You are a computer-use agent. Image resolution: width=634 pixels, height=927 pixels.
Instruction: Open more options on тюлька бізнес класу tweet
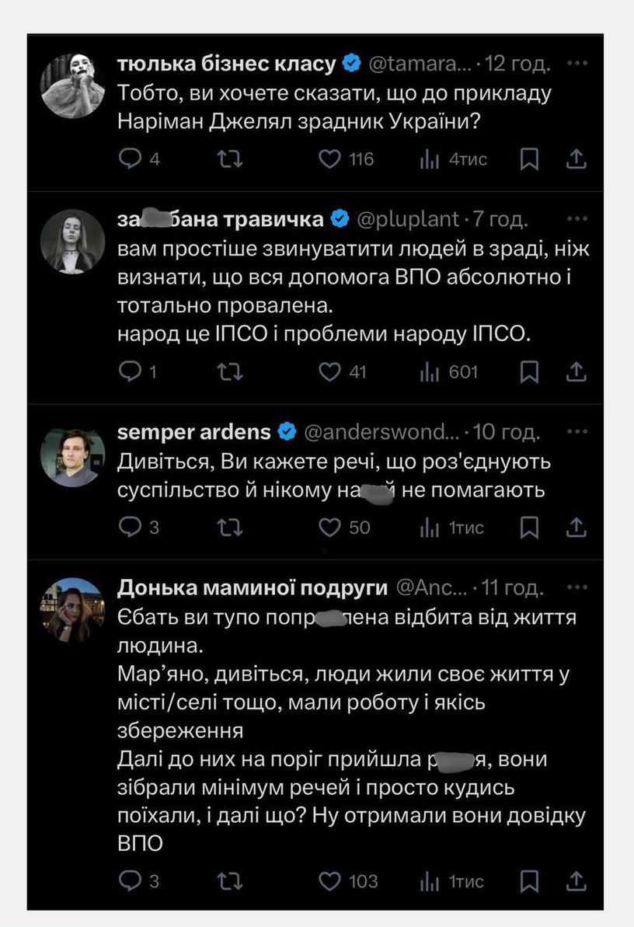[x=577, y=64]
